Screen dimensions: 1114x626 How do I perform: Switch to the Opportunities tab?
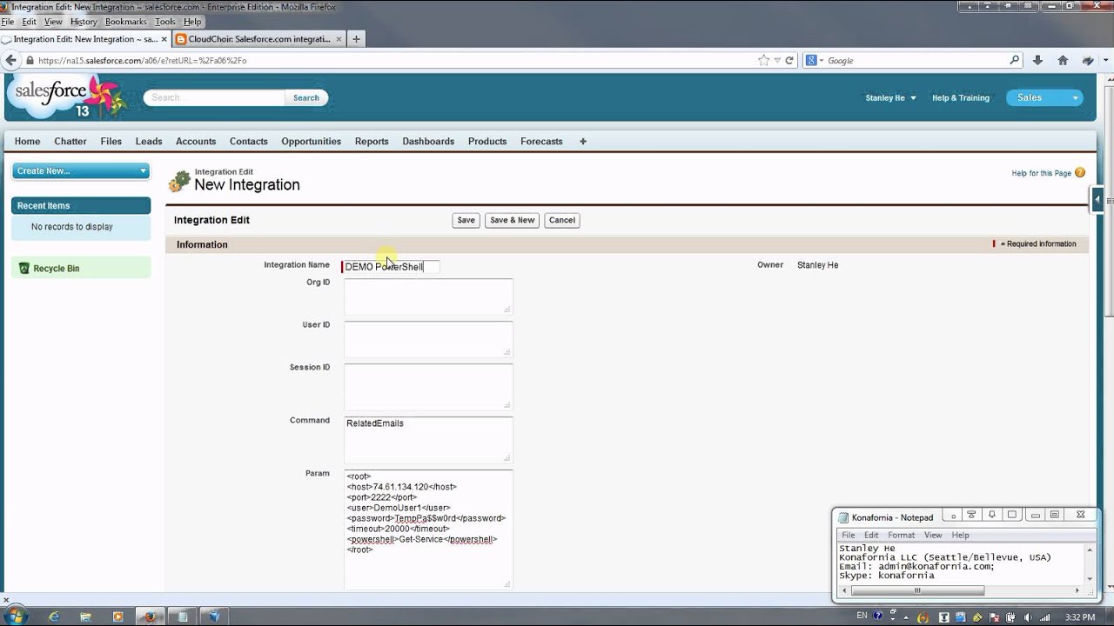click(x=311, y=141)
